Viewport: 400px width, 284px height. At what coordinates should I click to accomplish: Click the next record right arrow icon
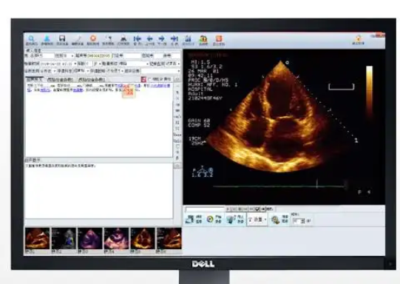tap(161, 38)
